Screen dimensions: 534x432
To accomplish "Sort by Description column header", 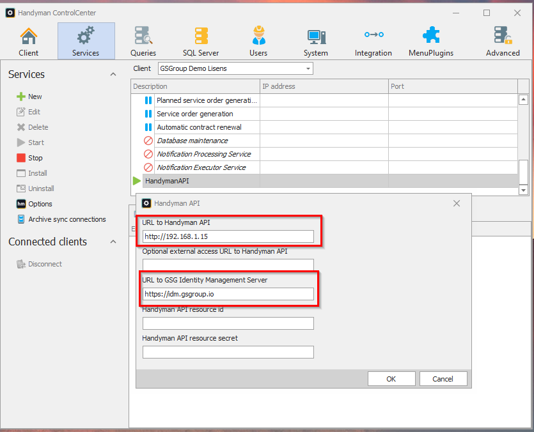I will pos(196,86).
